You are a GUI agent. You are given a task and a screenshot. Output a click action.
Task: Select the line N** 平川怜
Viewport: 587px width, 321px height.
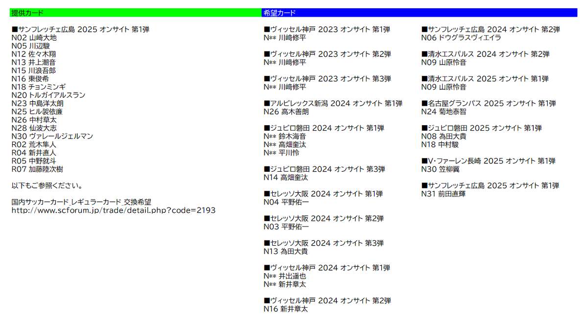[282, 153]
